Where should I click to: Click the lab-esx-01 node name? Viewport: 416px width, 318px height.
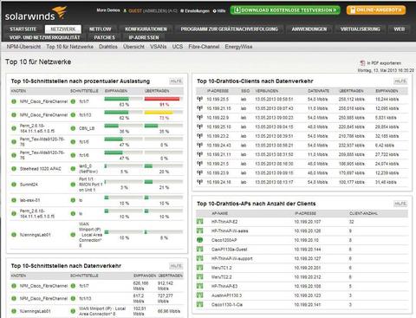pos(29,200)
